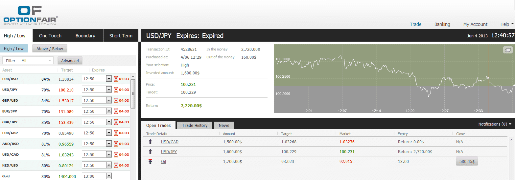Click the hourglass icon in the GBP/JPY row
Screen dimensions: 515x180
(116, 122)
